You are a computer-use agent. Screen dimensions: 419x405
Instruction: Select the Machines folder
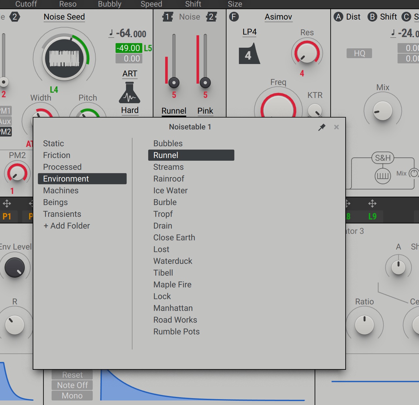tap(61, 190)
